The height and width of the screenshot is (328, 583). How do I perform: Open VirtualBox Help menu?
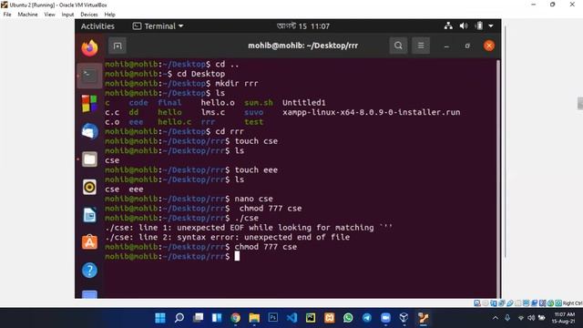coord(109,15)
